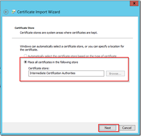Proceed with the Next button
The width and height of the screenshot is (141, 136).
108,128
